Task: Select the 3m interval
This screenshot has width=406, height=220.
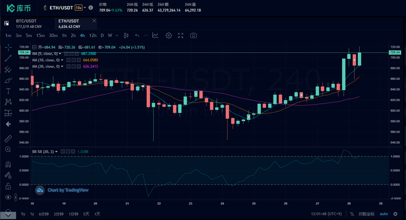Action: (18, 36)
